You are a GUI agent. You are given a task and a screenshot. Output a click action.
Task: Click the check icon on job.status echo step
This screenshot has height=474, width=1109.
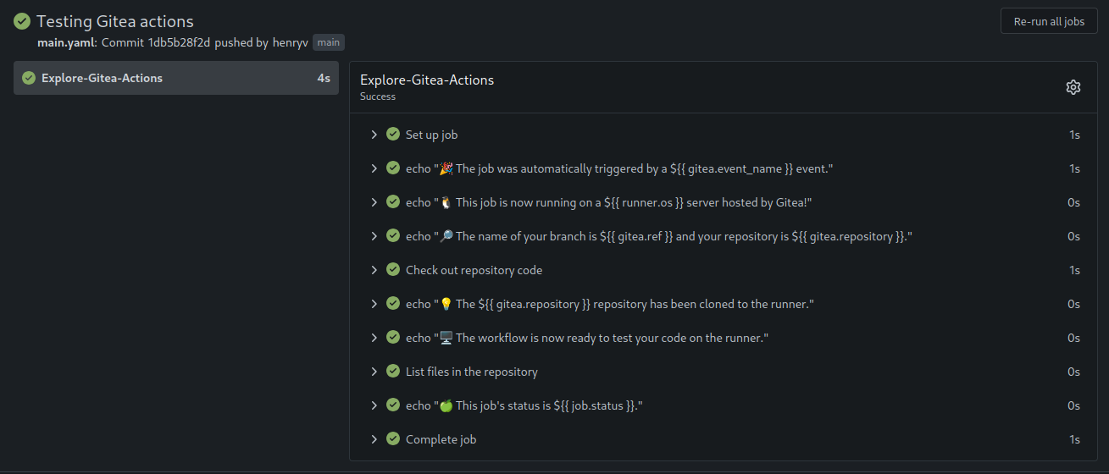coord(393,405)
